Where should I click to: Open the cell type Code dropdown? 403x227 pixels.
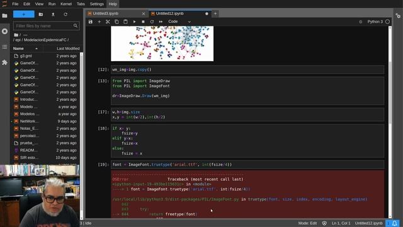(x=179, y=21)
